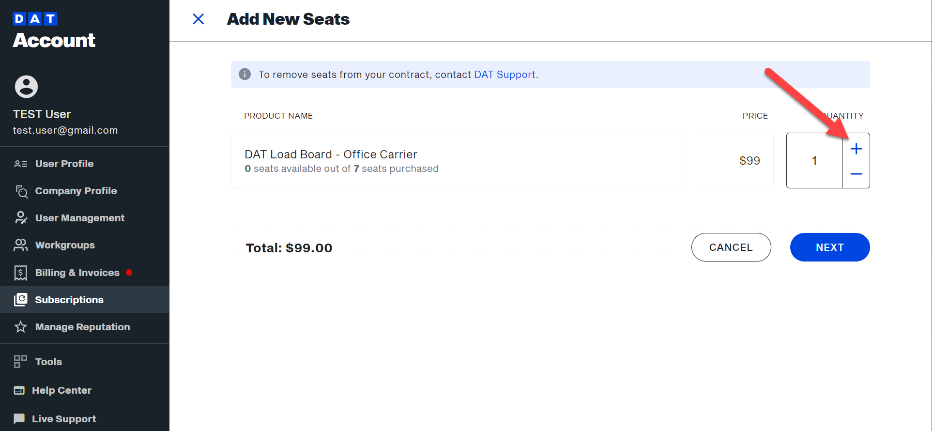Image resolution: width=934 pixels, height=431 pixels.
Task: Decrease seat quantity with minus button
Action: pyautogui.click(x=856, y=174)
